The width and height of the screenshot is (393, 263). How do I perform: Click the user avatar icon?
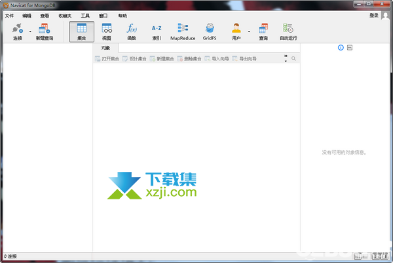pos(386,15)
